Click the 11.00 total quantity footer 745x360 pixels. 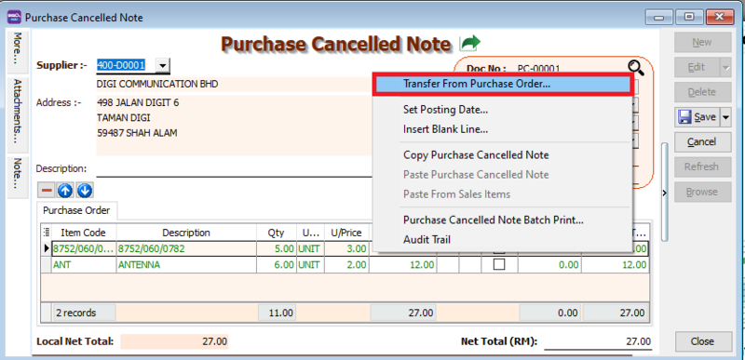click(x=277, y=313)
